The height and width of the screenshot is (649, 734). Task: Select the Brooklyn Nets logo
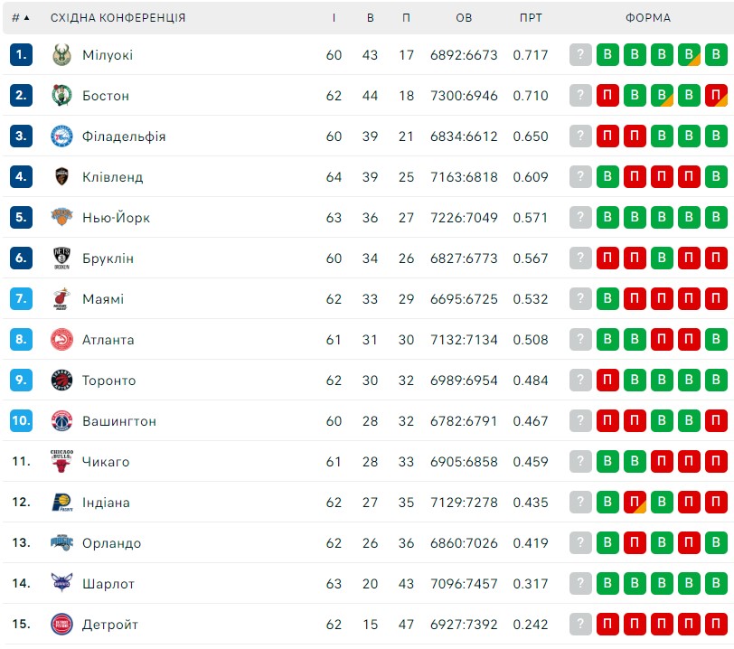pyautogui.click(x=61, y=258)
